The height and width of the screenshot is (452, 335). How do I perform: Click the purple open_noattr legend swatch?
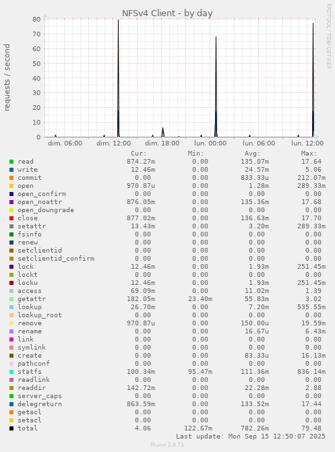[x=11, y=202]
